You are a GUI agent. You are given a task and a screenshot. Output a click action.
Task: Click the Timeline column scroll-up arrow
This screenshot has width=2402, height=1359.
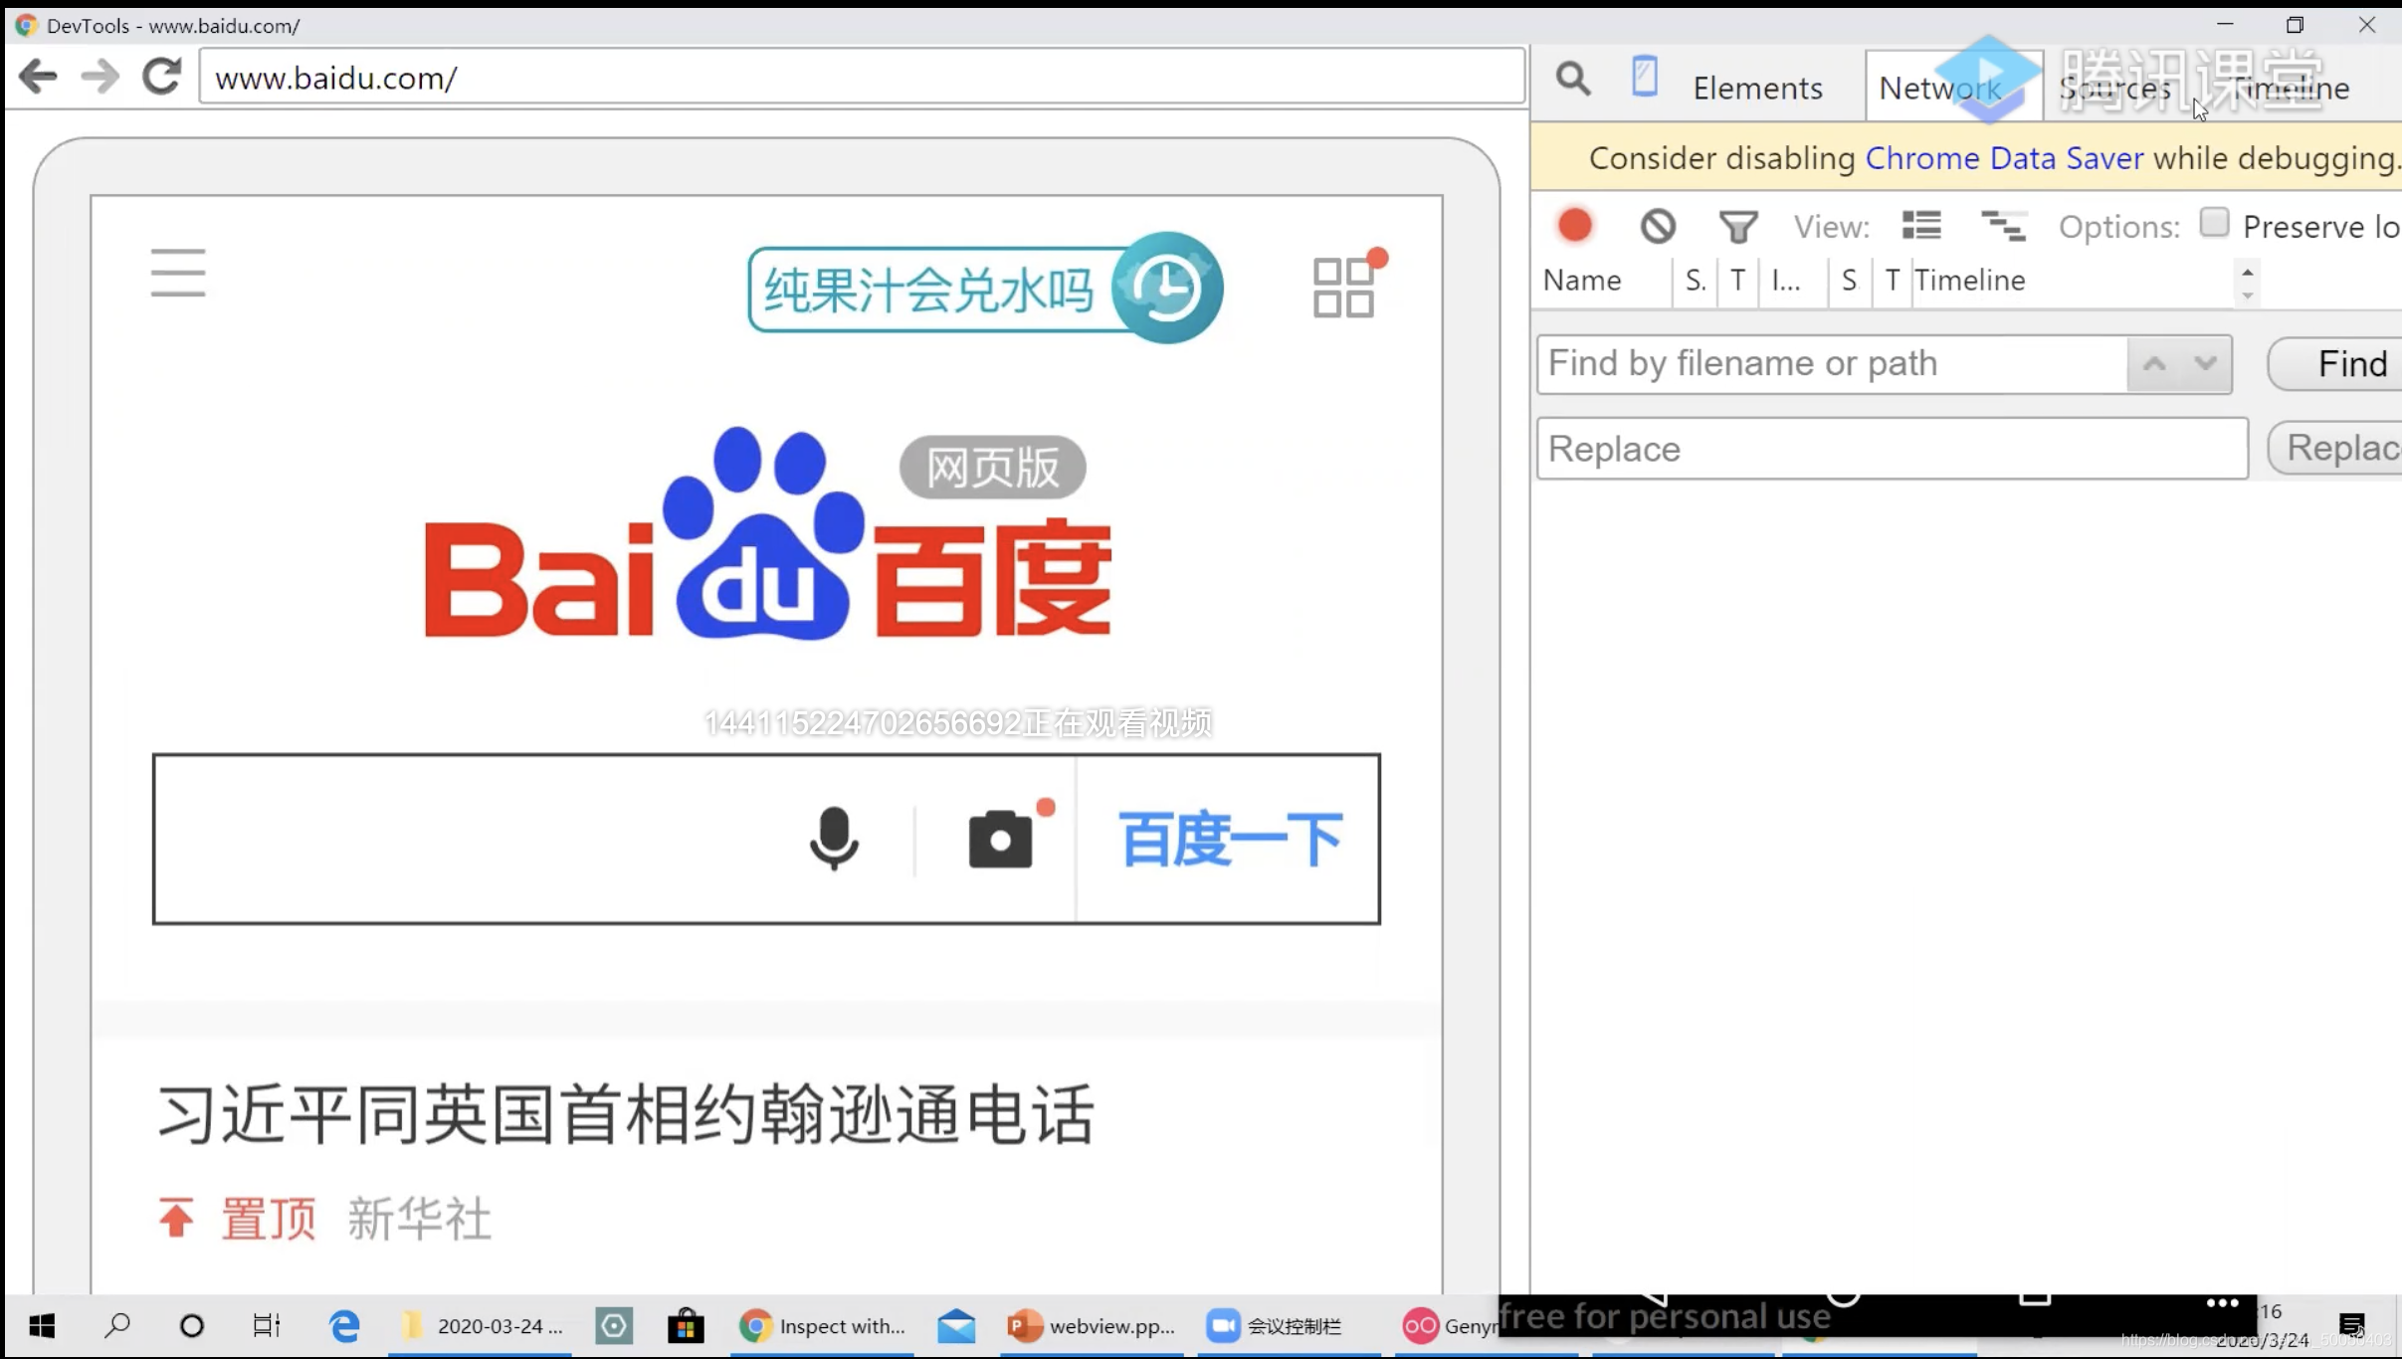click(x=2246, y=271)
